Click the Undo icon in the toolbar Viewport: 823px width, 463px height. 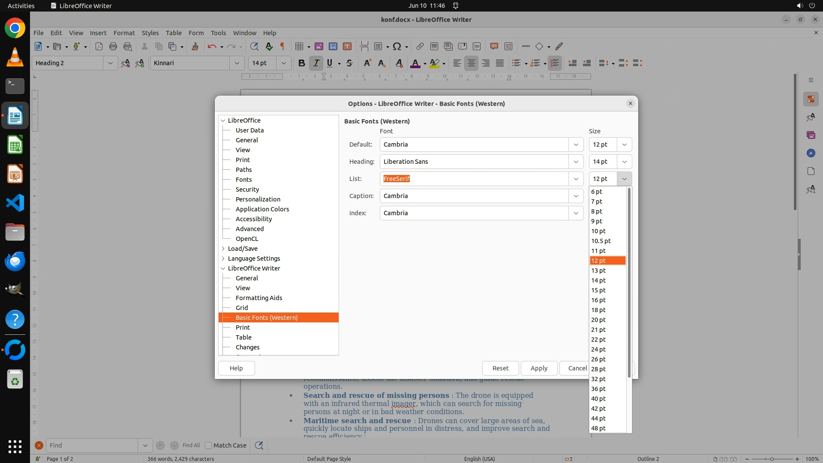pyautogui.click(x=212, y=46)
